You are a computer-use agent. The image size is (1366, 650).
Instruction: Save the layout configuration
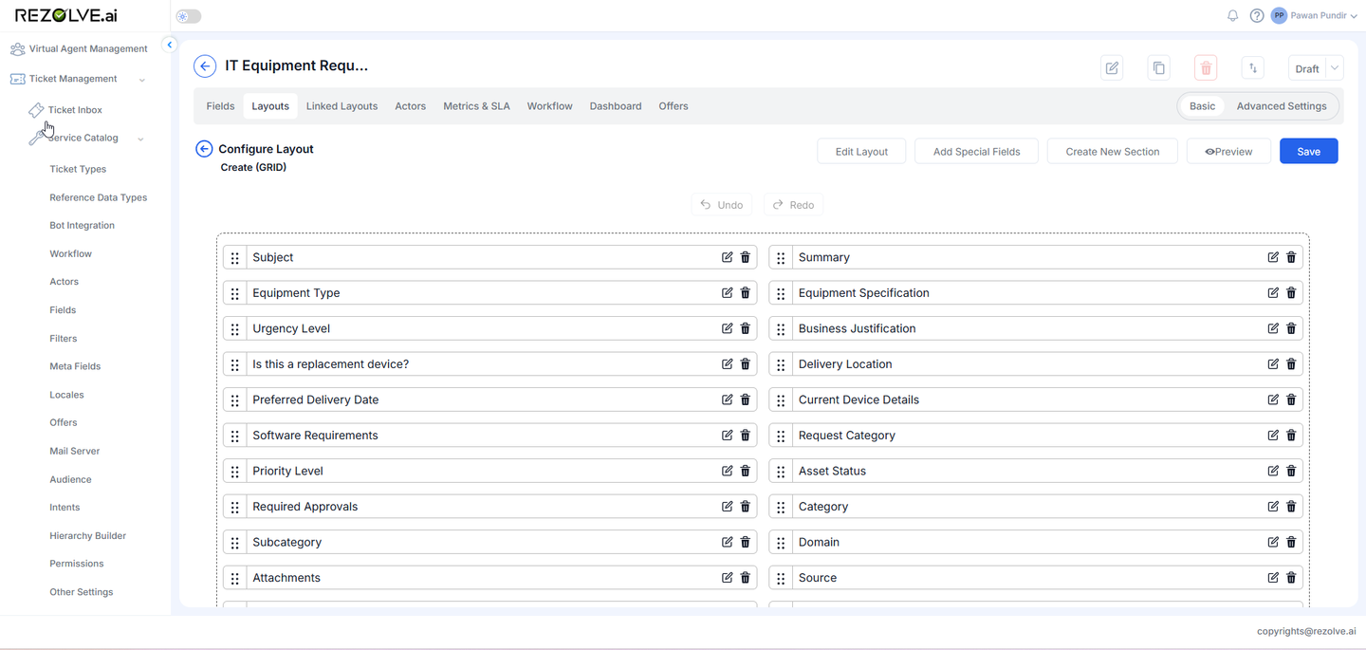click(x=1308, y=151)
